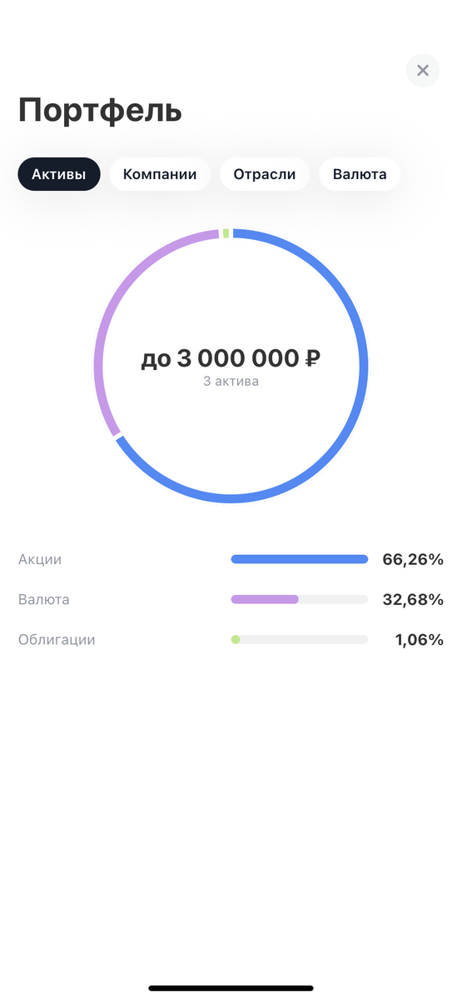The width and height of the screenshot is (462, 1000).
Task: Click the Портфель heading
Action: 100,111
